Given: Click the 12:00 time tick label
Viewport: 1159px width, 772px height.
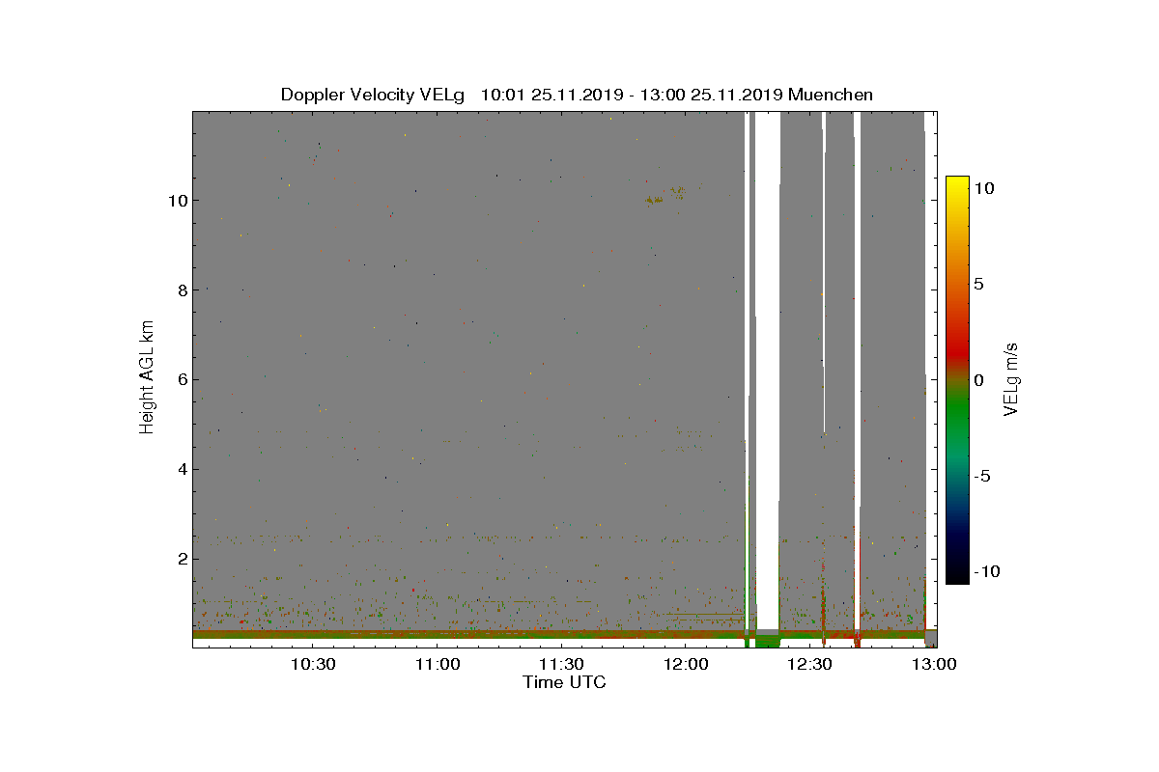Looking at the screenshot, I should point(686,665).
